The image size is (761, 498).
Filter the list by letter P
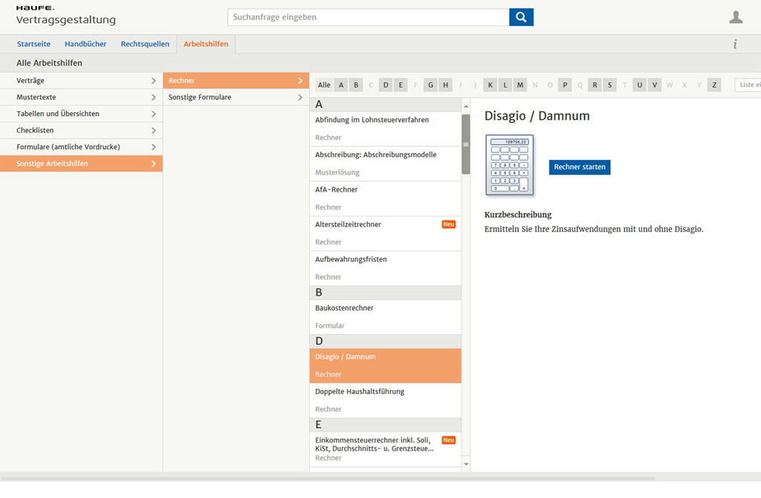tap(565, 85)
